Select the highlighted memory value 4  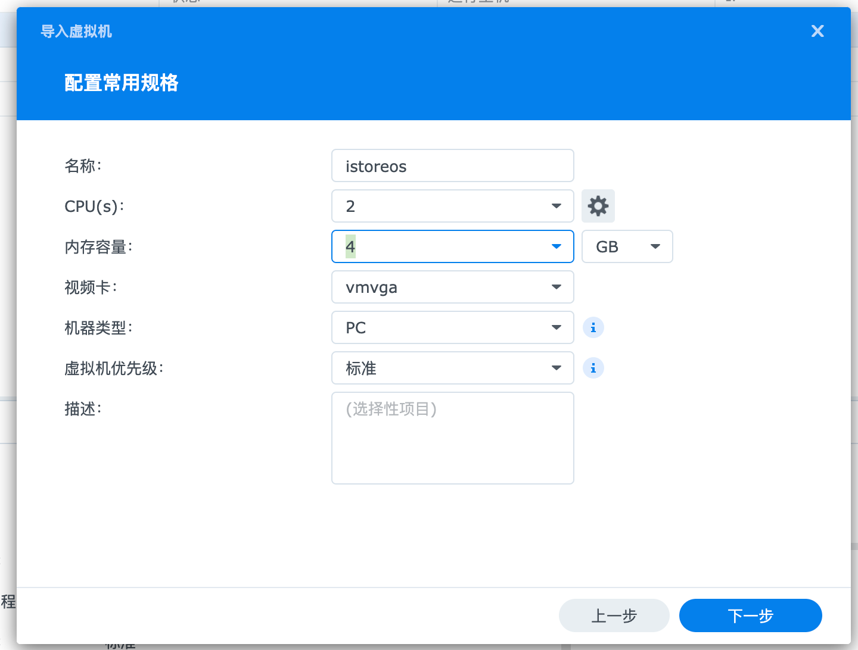(350, 246)
